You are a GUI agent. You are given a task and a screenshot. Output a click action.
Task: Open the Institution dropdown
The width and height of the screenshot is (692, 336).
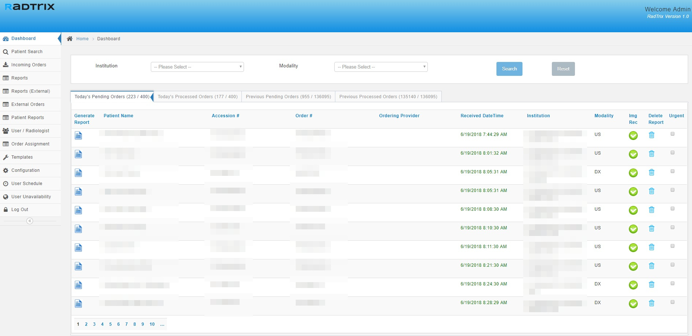tap(197, 67)
